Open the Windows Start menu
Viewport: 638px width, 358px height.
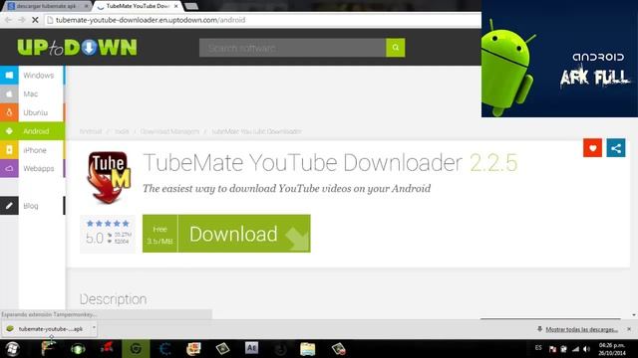tap(12, 349)
